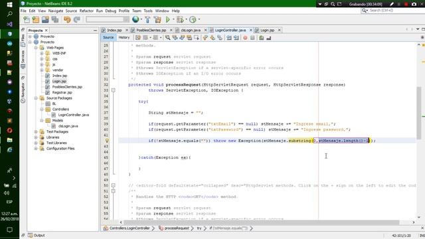425x239 pixels.
Task: Open the Tools menu
Action: [148, 11]
